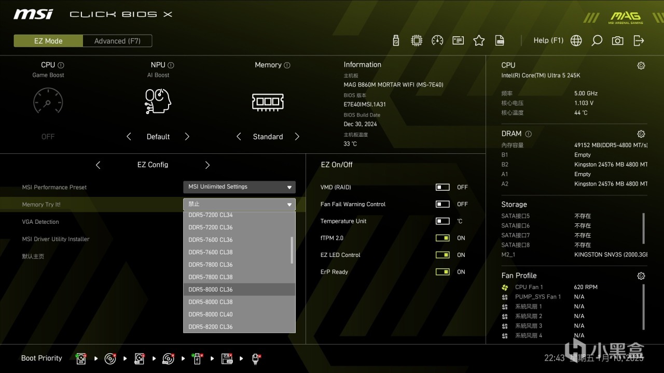Choose DDR5-7600 CL36 from list

237,240
